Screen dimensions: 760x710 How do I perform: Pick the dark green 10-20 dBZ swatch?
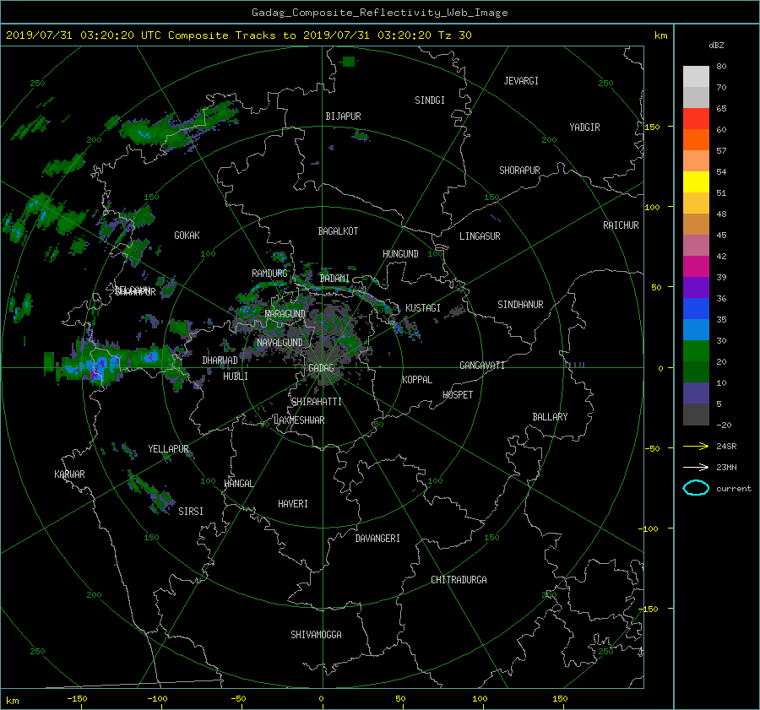point(696,372)
